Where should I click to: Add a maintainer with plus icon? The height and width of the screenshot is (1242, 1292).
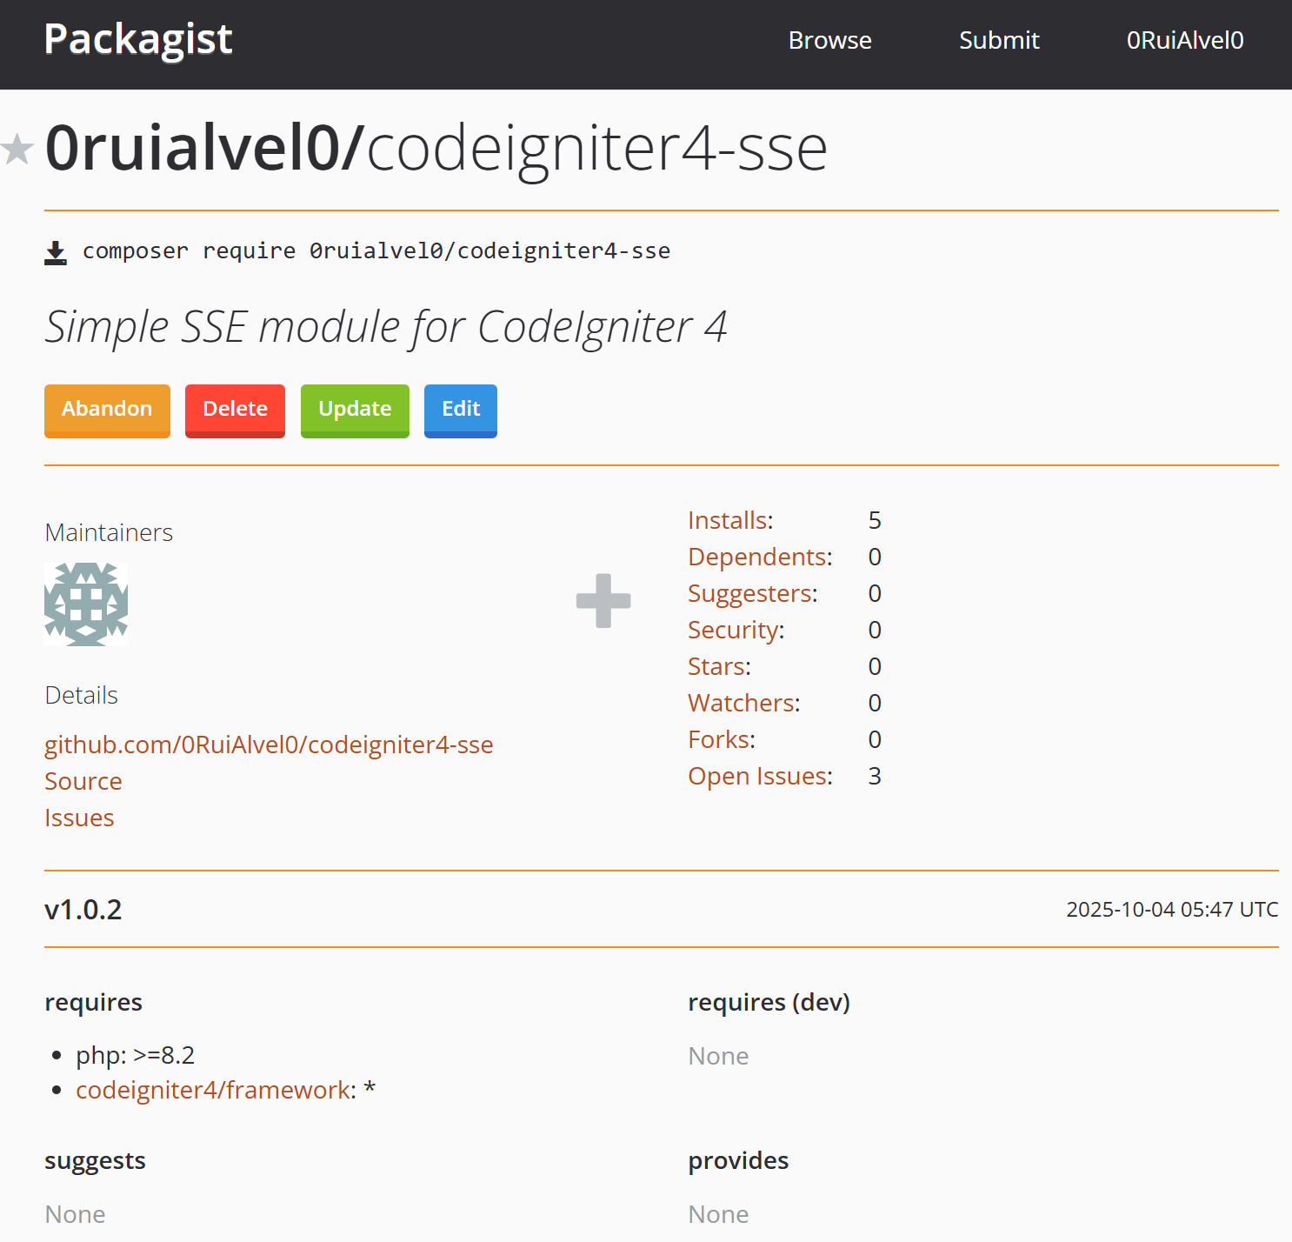pyautogui.click(x=603, y=601)
